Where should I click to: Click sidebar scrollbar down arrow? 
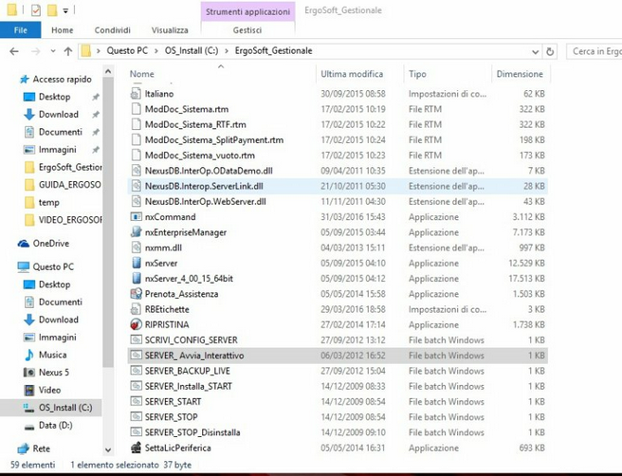click(107, 450)
